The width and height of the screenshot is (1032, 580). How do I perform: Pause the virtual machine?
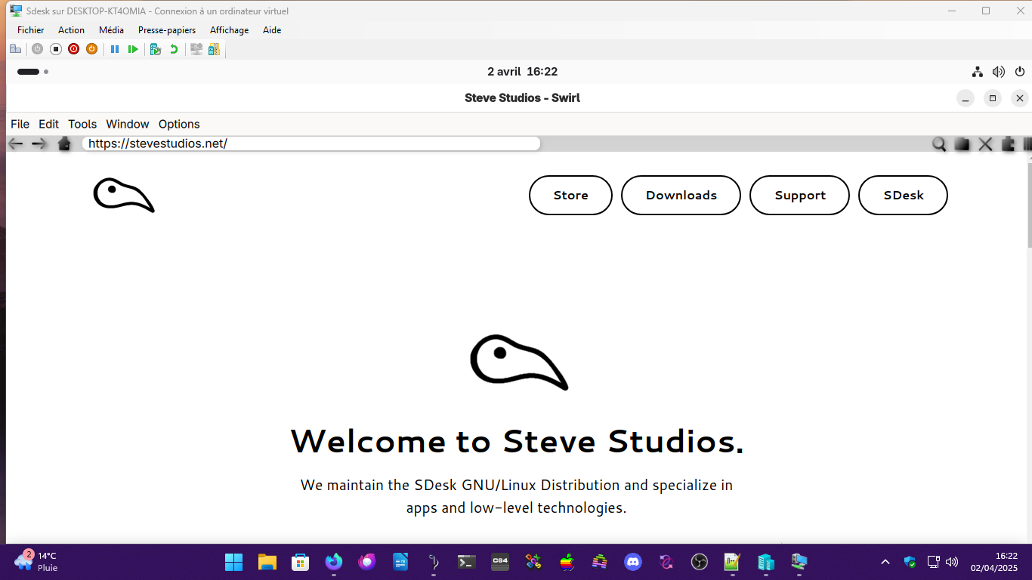coord(115,49)
